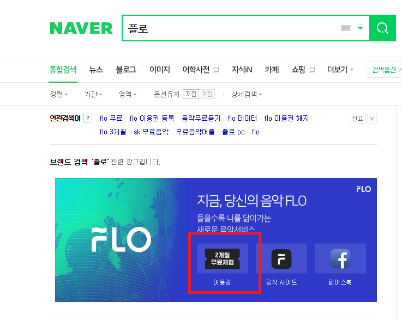Expand the 더보기 menu

coord(340,69)
